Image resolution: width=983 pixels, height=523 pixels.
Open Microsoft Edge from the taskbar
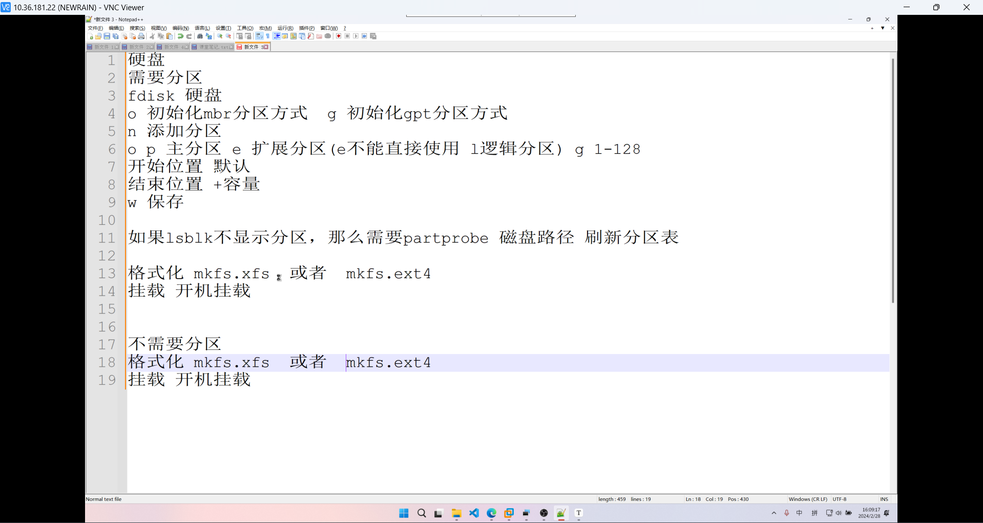492,513
